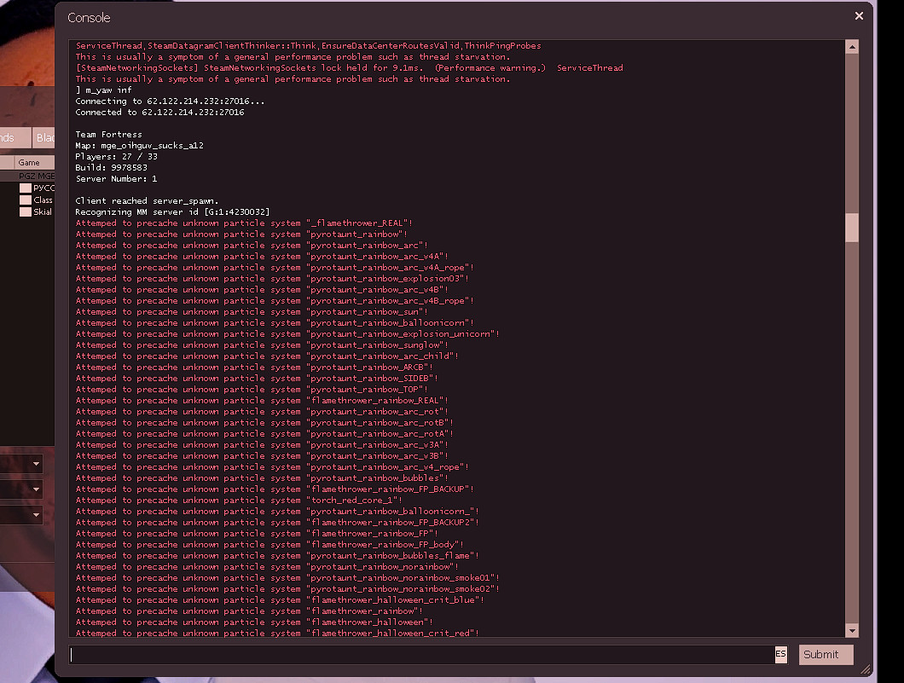
Task: Click the console scrollbar thumb
Action: tap(851, 227)
